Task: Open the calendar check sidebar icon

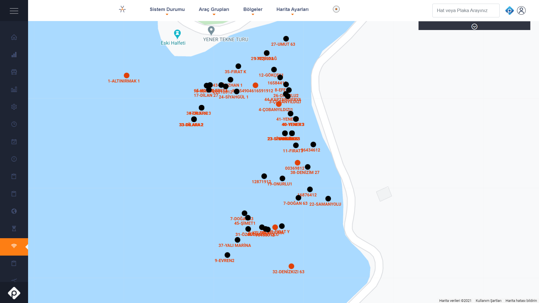Action: point(14,142)
